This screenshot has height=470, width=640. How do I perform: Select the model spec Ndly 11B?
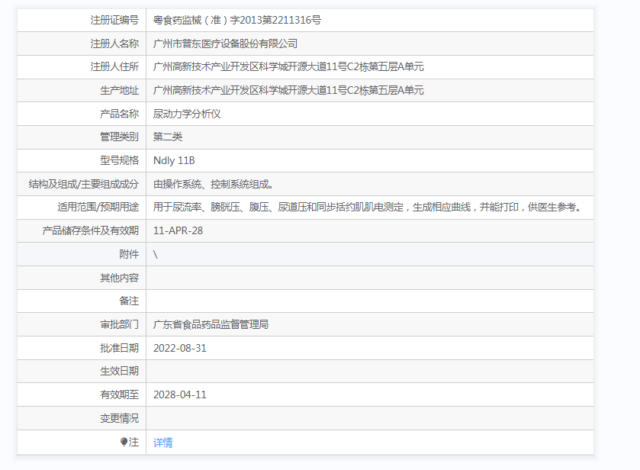[174, 160]
